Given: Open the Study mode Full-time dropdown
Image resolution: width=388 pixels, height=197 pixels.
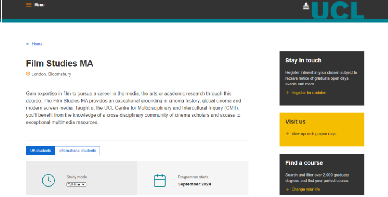Looking at the screenshot, I should (76, 184).
